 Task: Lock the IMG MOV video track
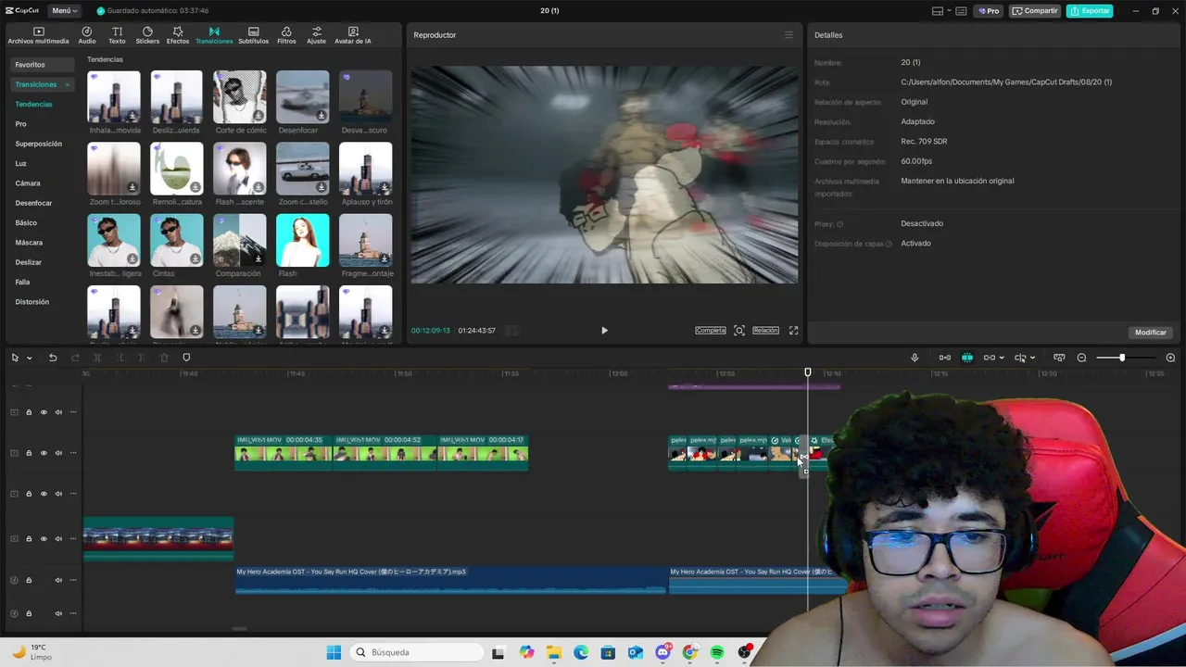point(29,453)
